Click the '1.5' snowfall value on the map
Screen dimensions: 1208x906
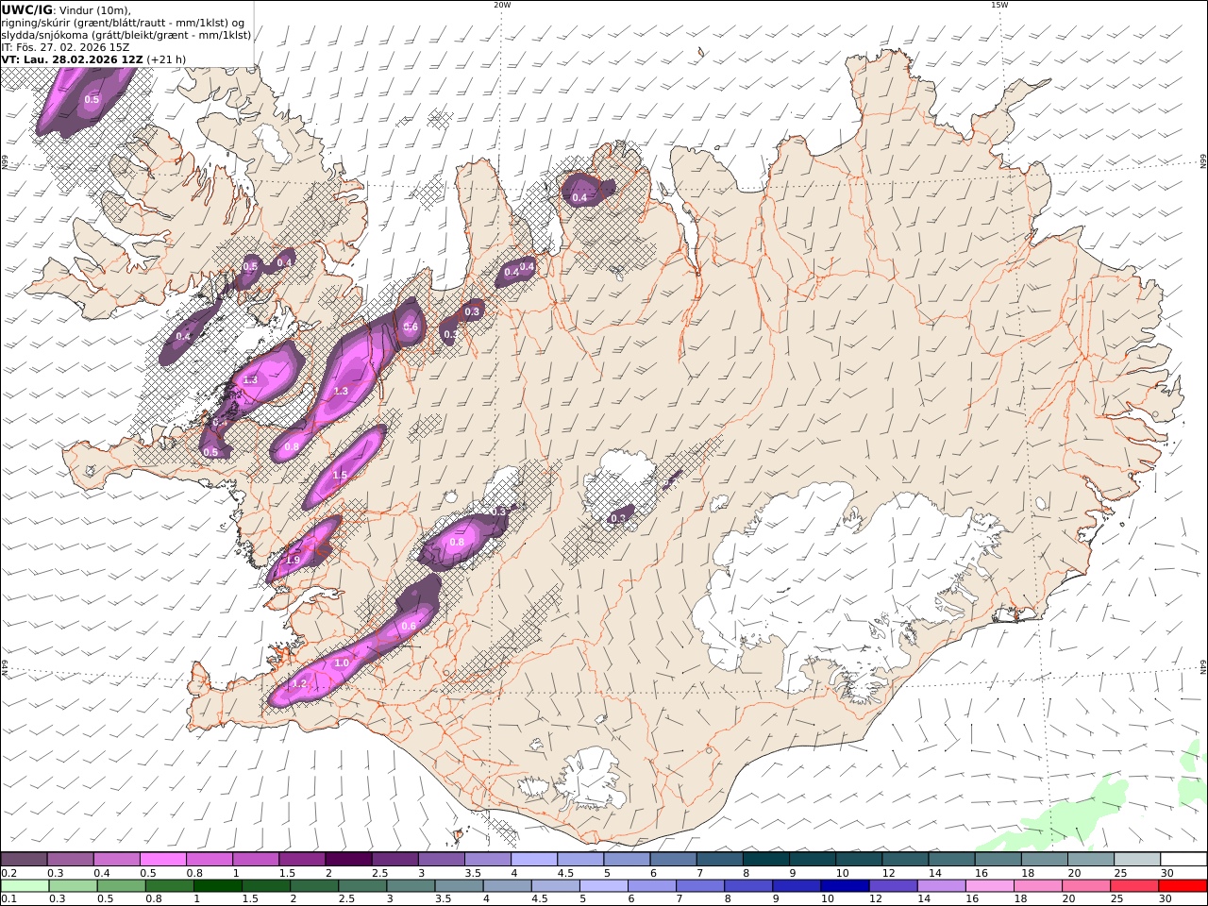tap(340, 475)
